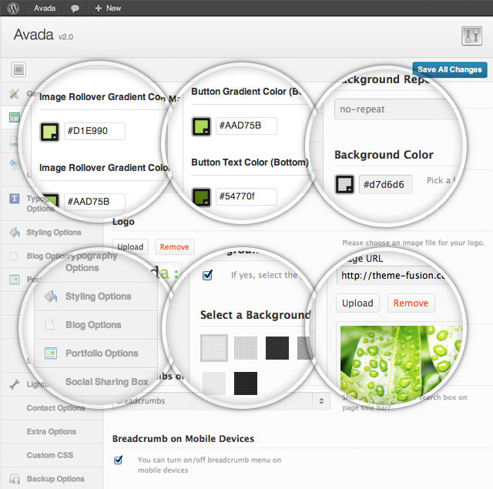Disable Breadcrumb on Mobile Devices checkbox

click(119, 460)
